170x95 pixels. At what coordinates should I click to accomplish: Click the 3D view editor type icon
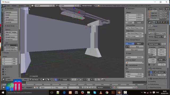4,80
